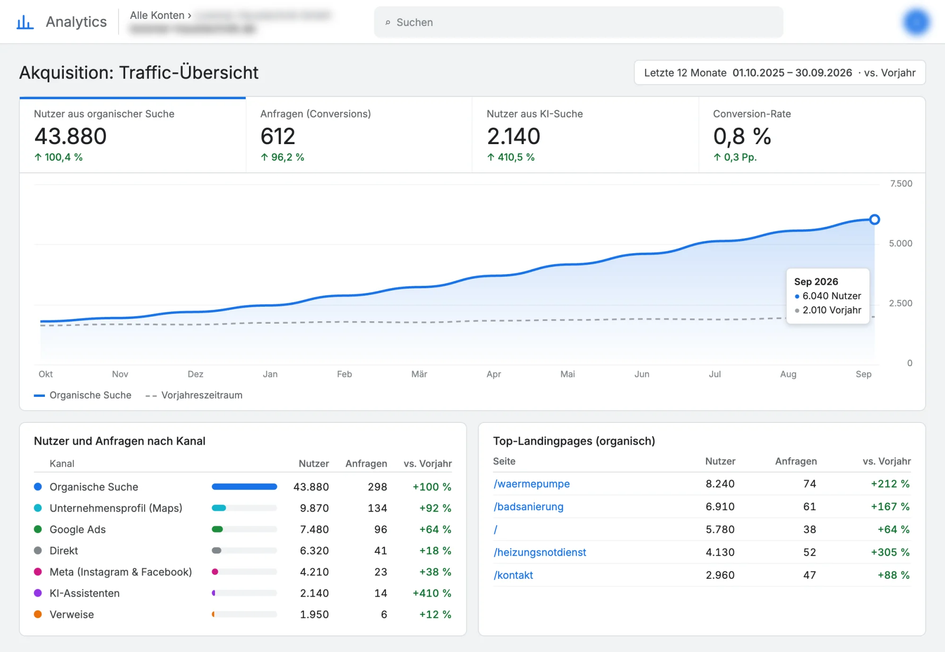Screen dimensions: 945x652
Task: Select the Direkt channel row label
Action: pos(64,550)
